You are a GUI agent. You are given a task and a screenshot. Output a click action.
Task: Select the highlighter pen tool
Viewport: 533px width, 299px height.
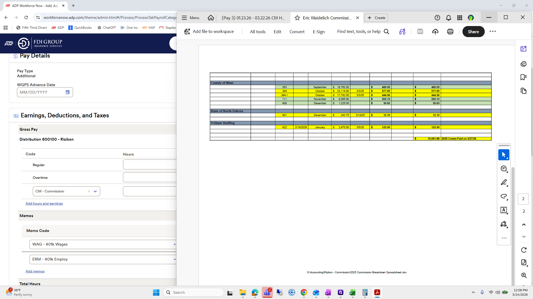click(504, 182)
